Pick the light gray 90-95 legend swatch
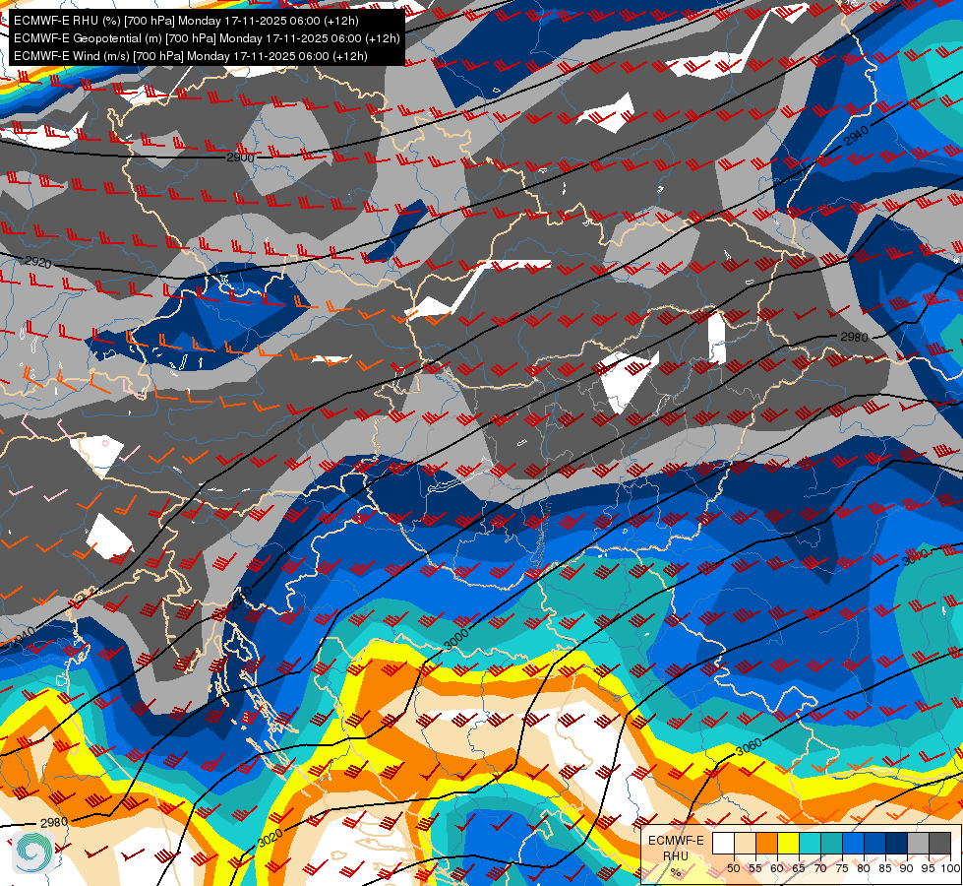Viewport: 963px width, 886px height. pyautogui.click(x=918, y=843)
